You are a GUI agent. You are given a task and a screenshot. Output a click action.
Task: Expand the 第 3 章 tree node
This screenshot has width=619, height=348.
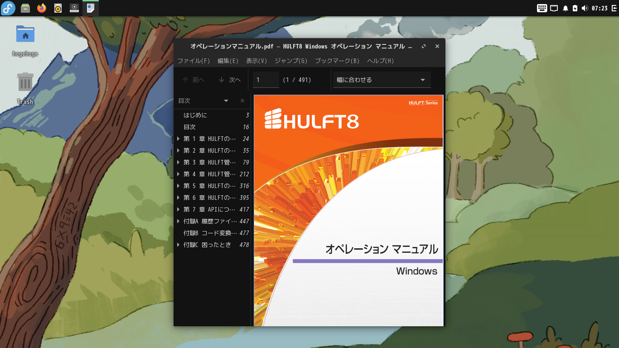click(x=179, y=162)
